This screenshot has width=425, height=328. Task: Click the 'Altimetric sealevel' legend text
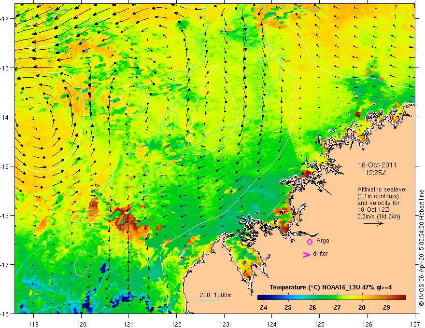[x=382, y=190]
